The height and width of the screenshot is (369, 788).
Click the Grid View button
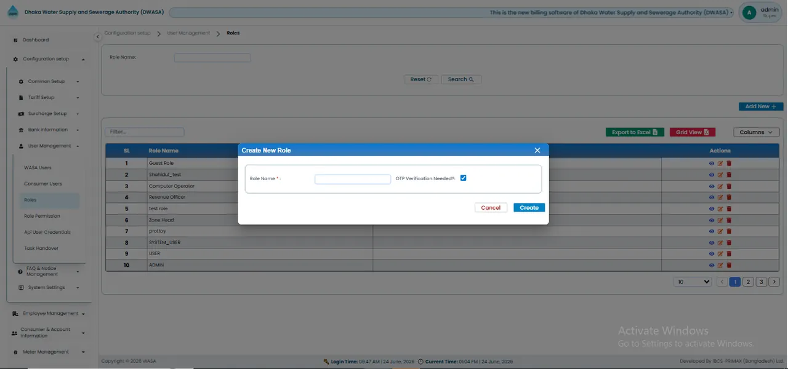coord(692,132)
